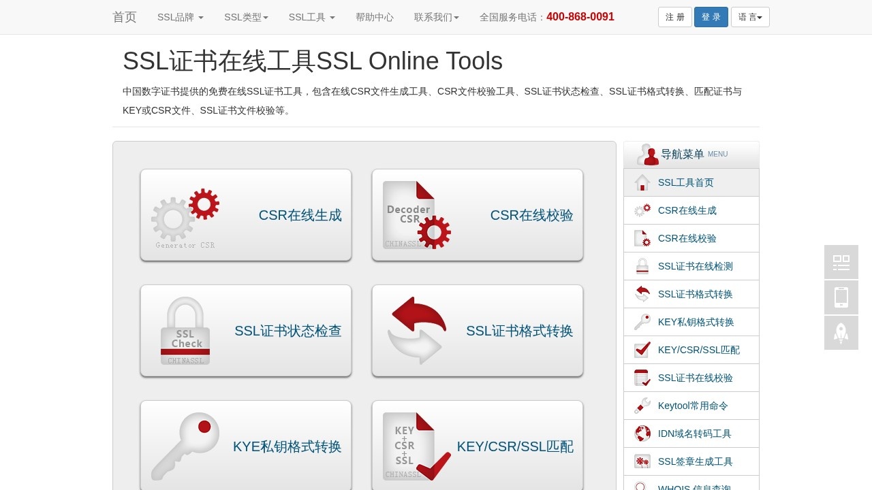Click the arrows icon beside SSL证书格式转换

[642, 294]
